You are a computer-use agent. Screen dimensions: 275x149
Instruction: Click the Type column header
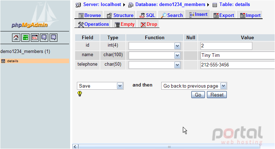(x=113, y=37)
